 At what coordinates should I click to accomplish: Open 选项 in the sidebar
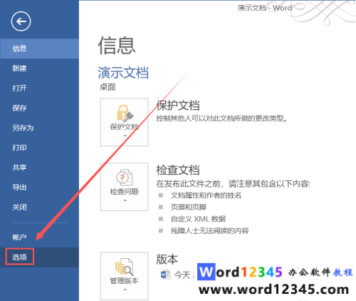[x=39, y=257]
